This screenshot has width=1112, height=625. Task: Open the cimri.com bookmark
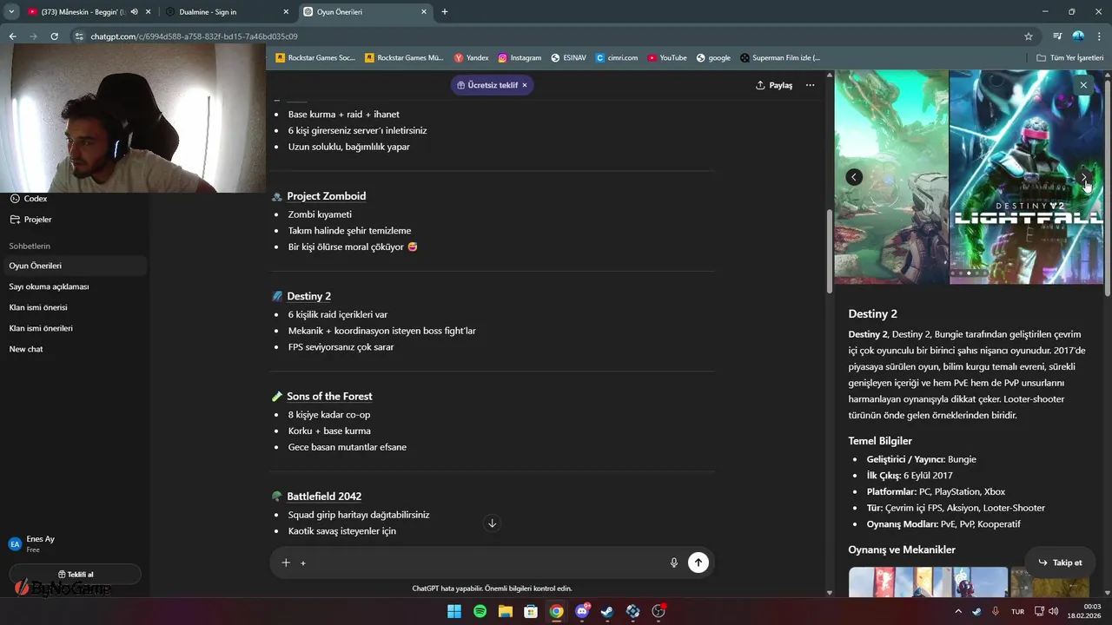(x=617, y=58)
